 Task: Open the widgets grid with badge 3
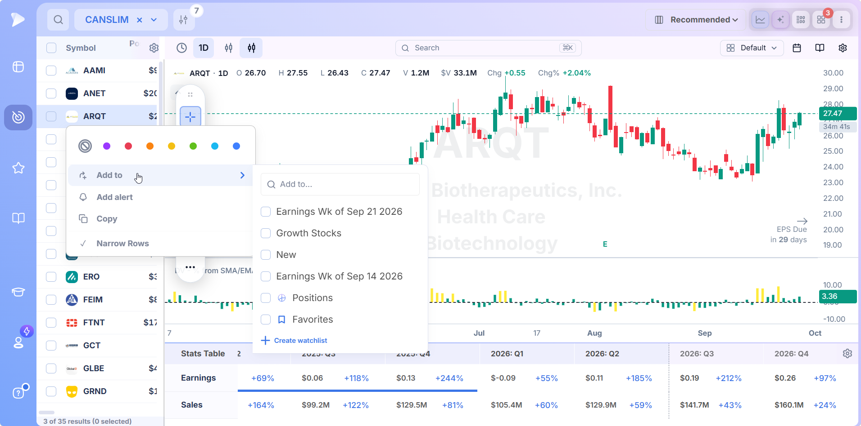(x=821, y=20)
